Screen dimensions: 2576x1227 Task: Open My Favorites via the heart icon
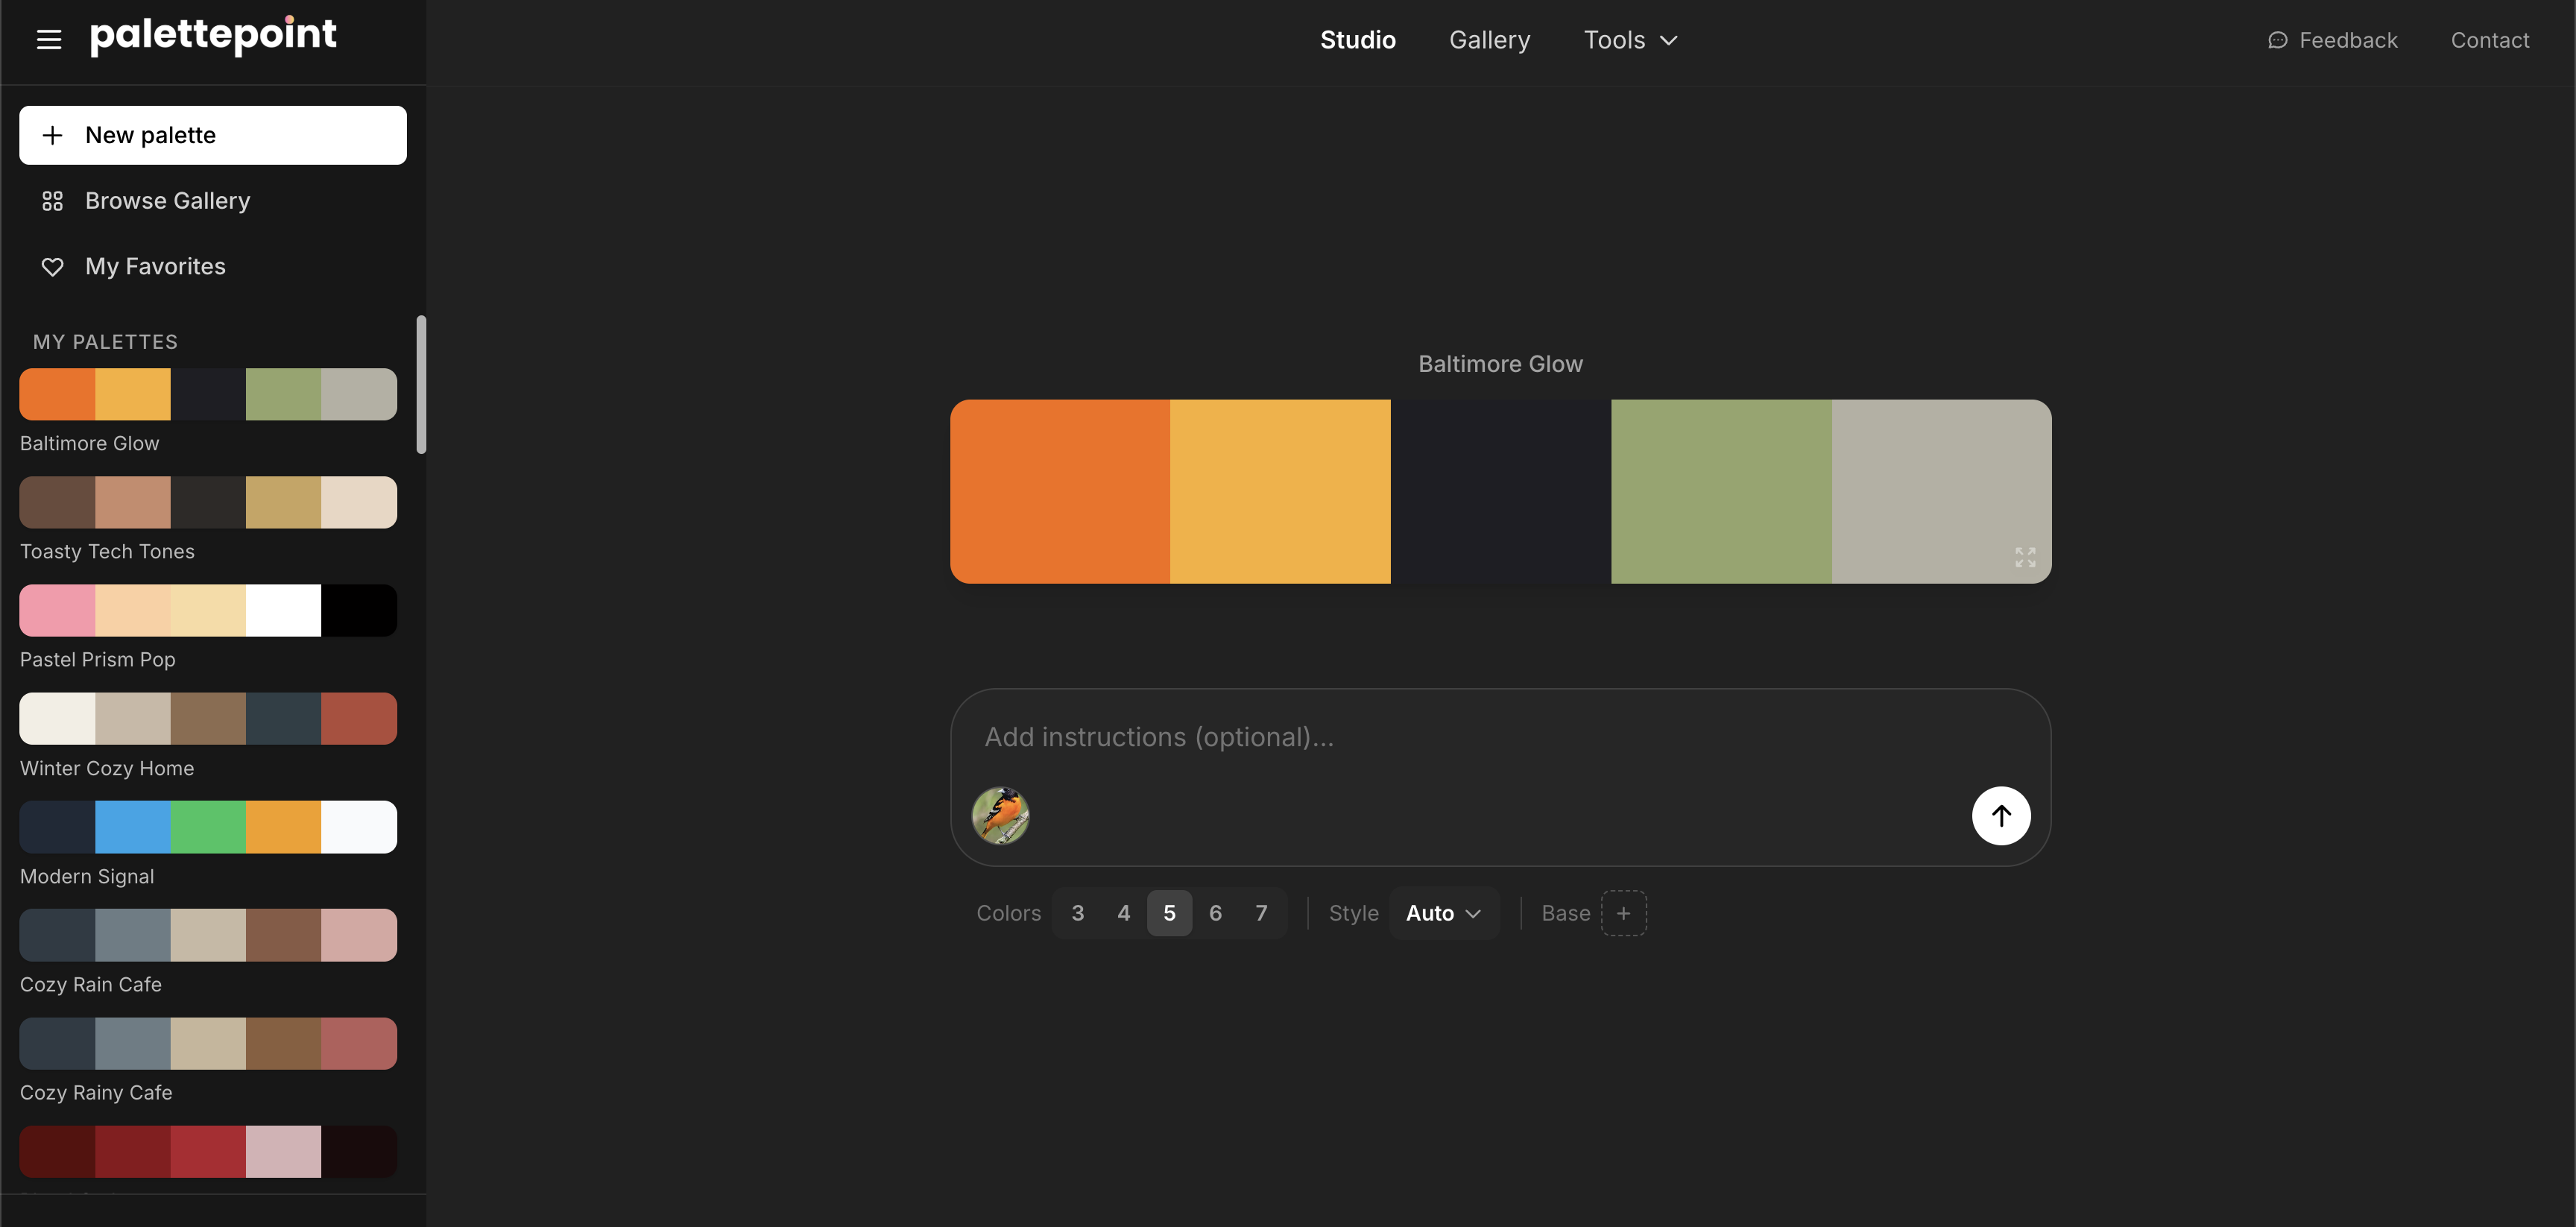tap(52, 266)
